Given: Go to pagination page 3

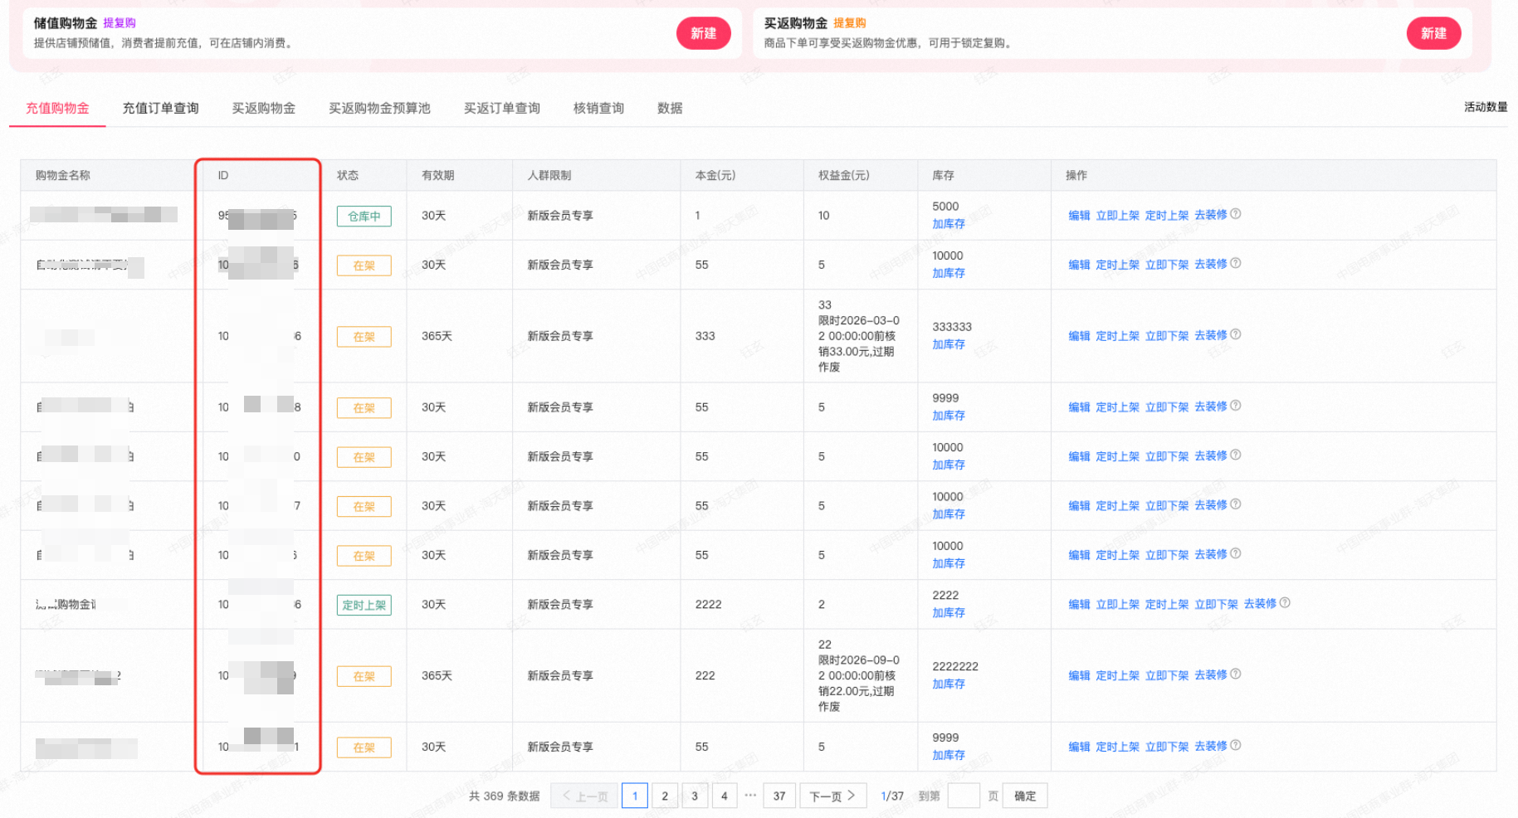Looking at the screenshot, I should (695, 796).
